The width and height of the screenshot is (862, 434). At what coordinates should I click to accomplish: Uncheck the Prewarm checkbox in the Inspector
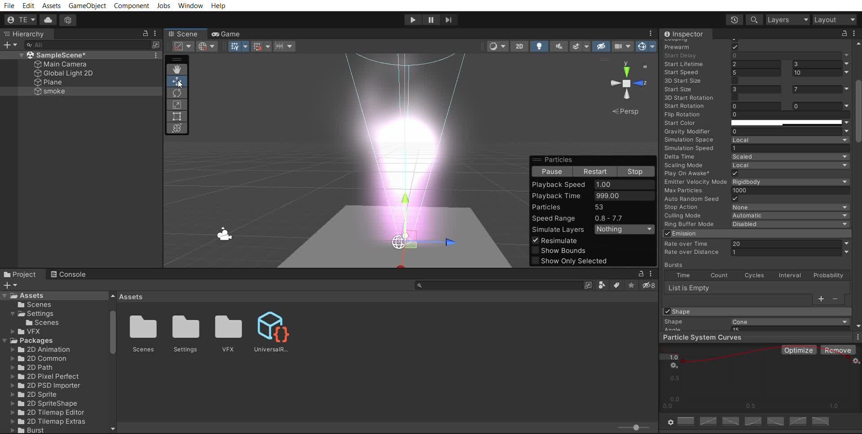tap(735, 47)
